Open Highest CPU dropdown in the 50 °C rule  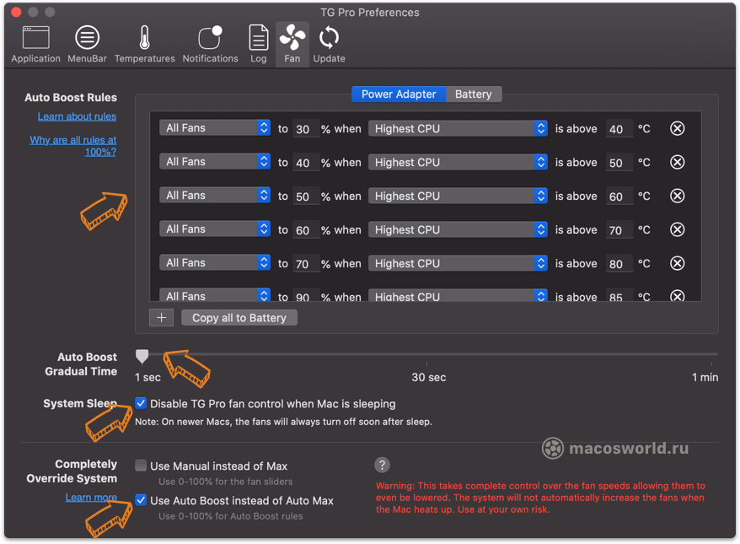458,162
